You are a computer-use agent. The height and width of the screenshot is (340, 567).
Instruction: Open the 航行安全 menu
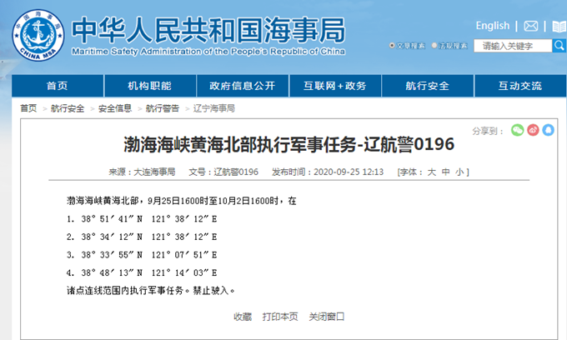(x=428, y=86)
